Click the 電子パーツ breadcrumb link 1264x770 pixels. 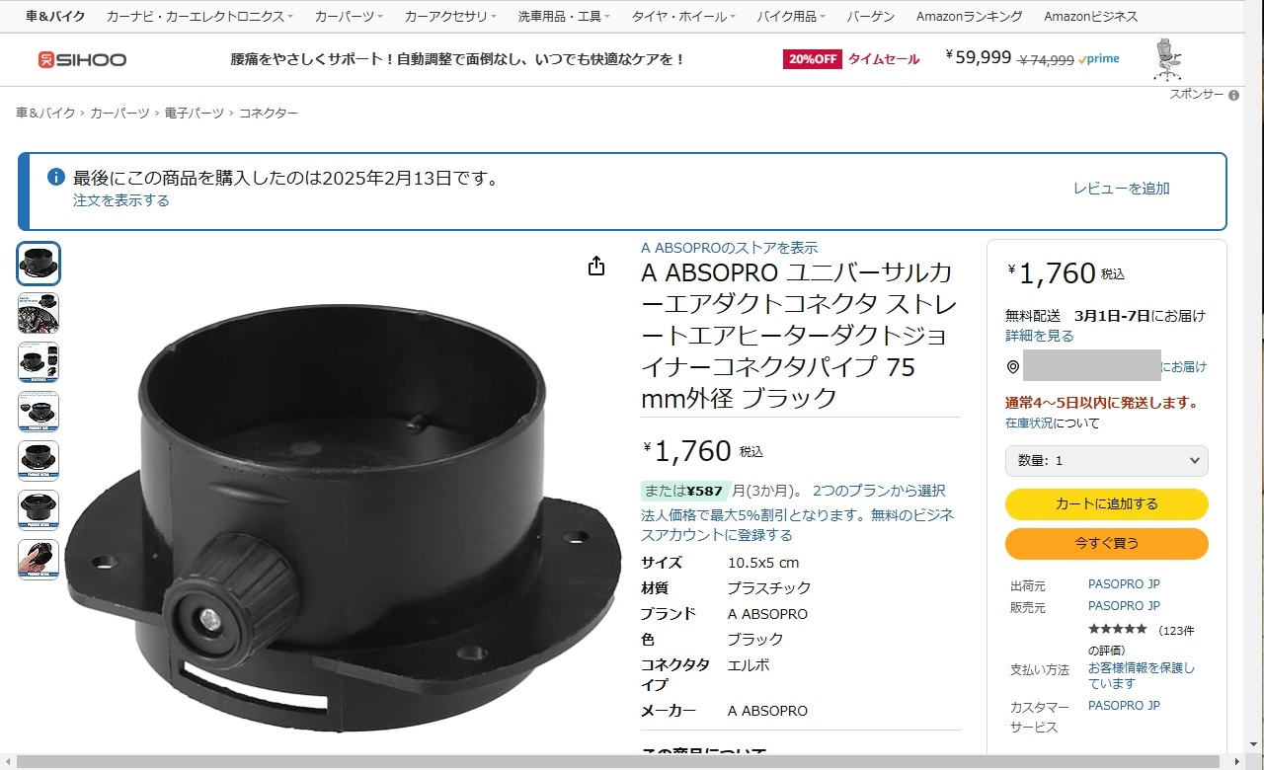pyautogui.click(x=195, y=114)
